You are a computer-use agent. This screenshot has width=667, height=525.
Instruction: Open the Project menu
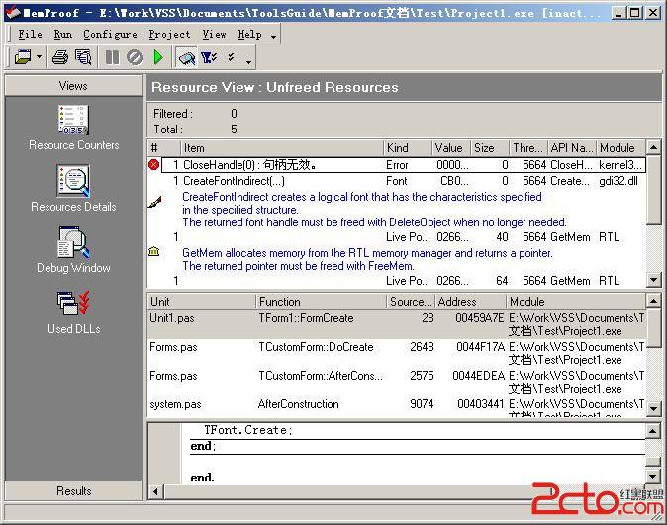tap(169, 34)
